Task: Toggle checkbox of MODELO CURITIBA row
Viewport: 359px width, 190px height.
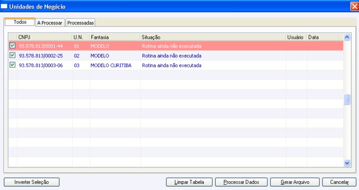Action: click(x=13, y=65)
